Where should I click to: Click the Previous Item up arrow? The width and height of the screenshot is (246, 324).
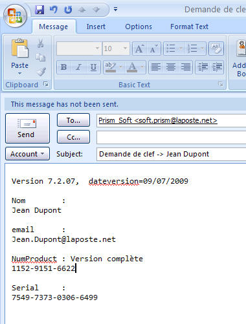point(82,10)
